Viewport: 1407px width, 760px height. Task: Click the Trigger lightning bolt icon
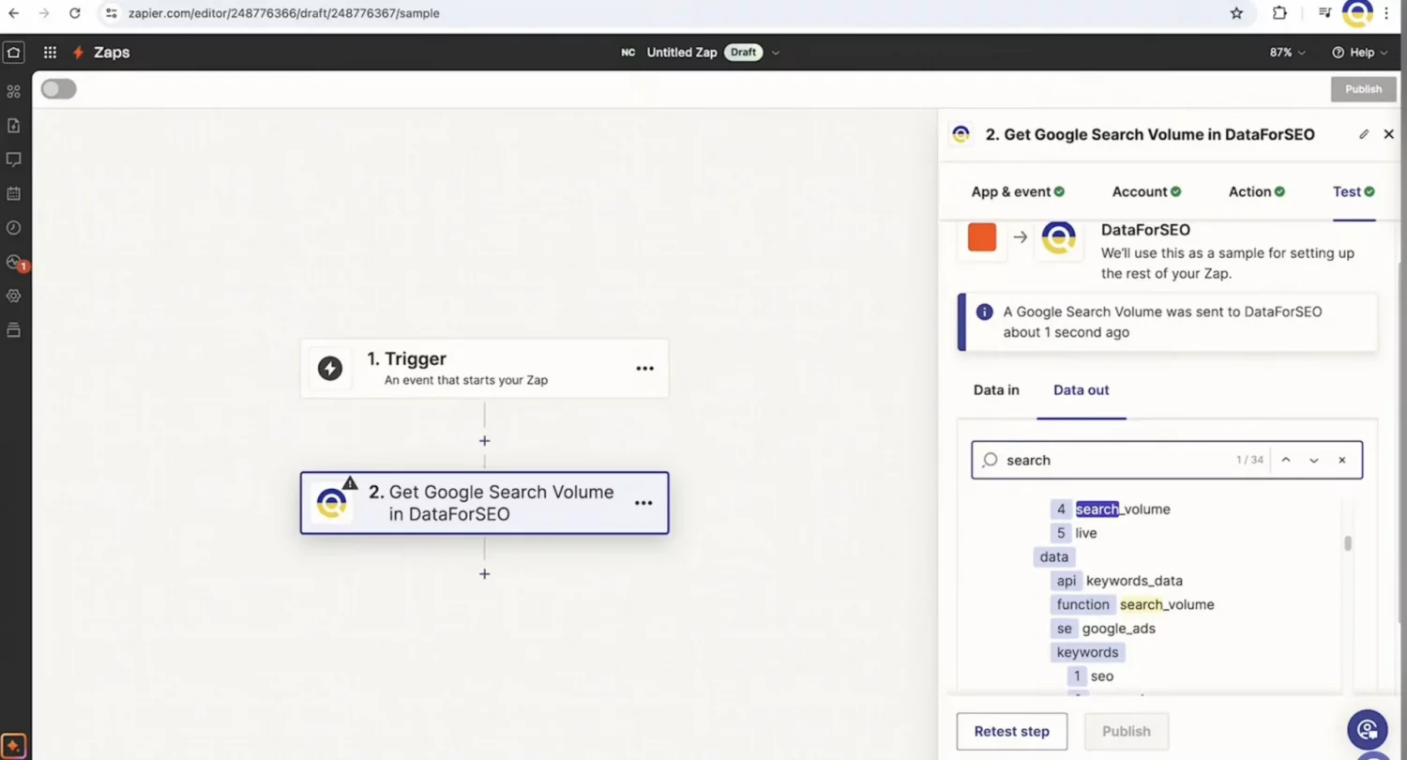330,368
